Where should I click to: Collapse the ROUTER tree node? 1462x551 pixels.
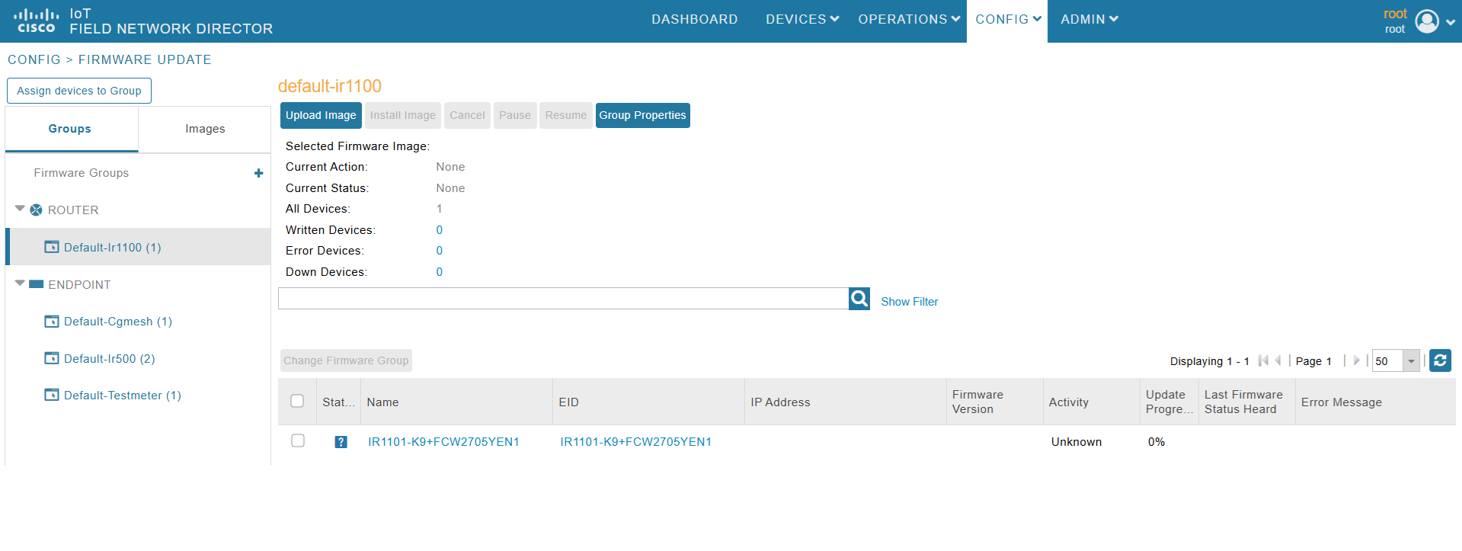[20, 208]
